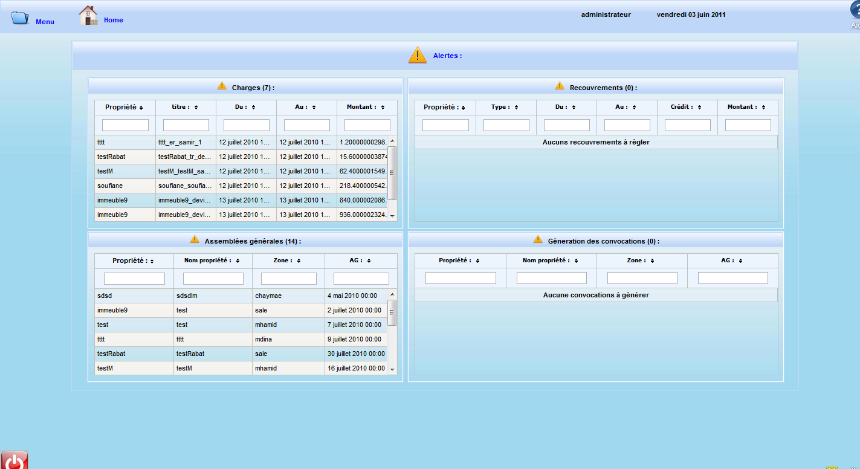Focus Charges Montant filter field

[367, 125]
